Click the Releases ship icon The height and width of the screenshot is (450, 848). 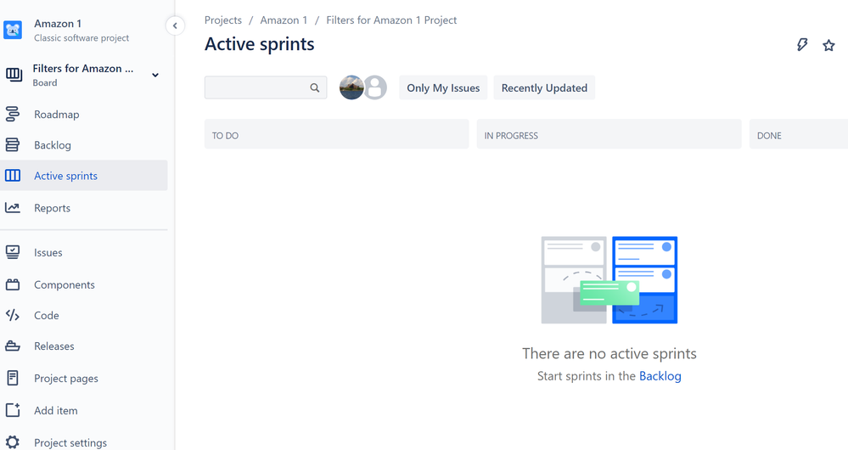[x=13, y=346]
